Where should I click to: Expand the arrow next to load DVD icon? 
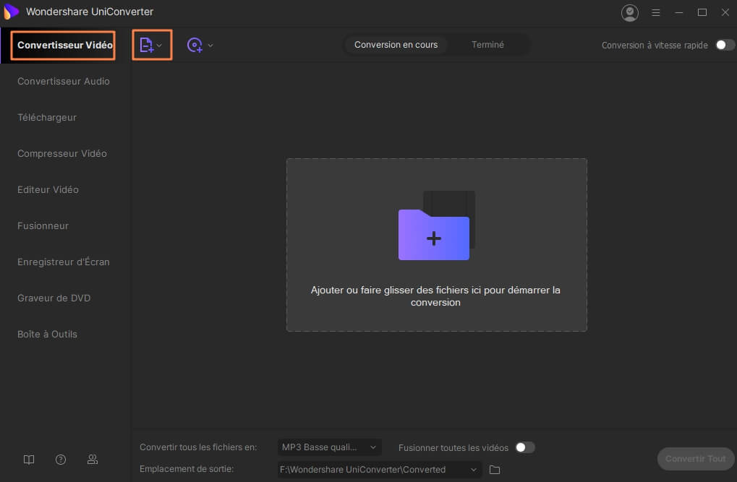(x=210, y=46)
